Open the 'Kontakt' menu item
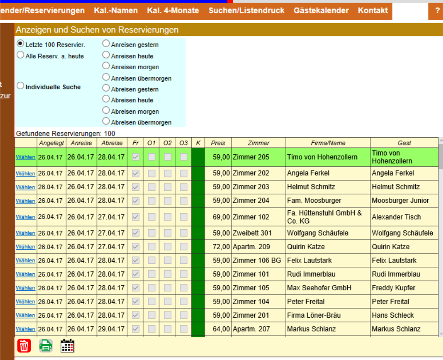 coord(373,11)
